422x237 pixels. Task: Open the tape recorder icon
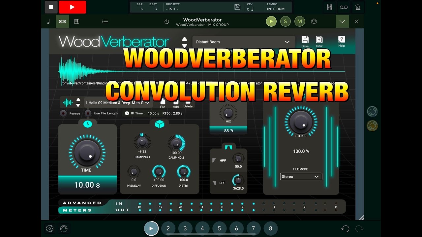(x=344, y=7)
